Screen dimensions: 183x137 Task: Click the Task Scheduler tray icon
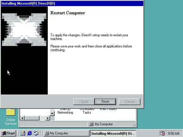click(x=162, y=133)
